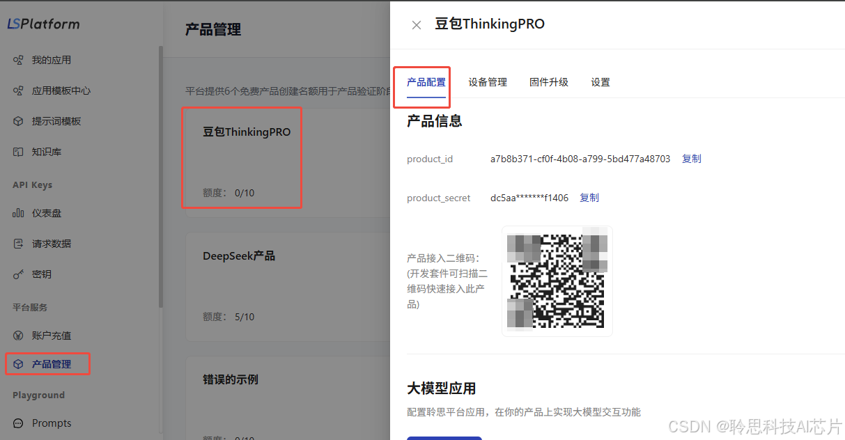Click the 额度: 5/10 text
845x440 pixels.
(x=228, y=317)
